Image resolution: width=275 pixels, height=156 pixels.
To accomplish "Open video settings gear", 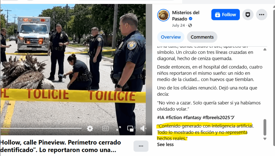I will (90, 129).
